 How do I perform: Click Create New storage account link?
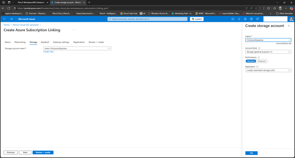(x=48, y=52)
